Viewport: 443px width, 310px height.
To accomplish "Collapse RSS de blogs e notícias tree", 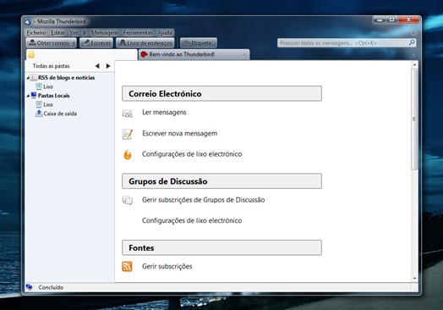I will pos(28,78).
